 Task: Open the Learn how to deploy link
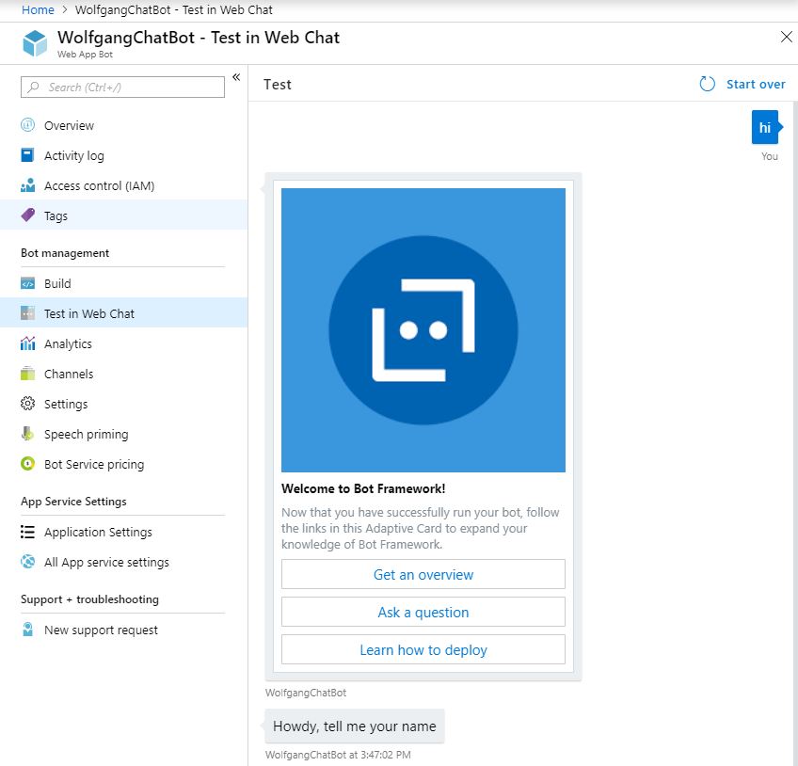point(423,649)
